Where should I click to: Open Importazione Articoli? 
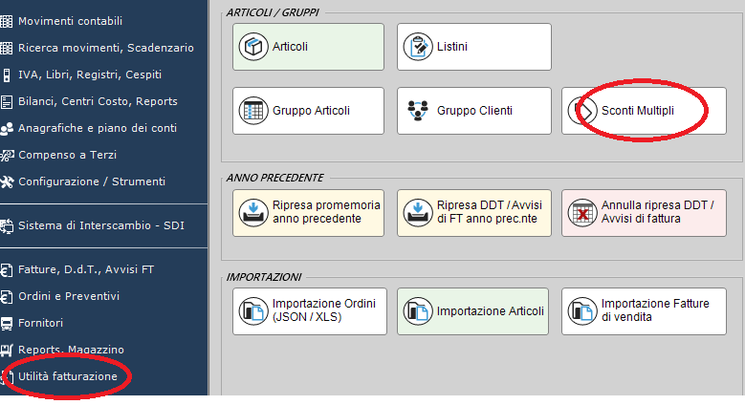[x=472, y=311]
